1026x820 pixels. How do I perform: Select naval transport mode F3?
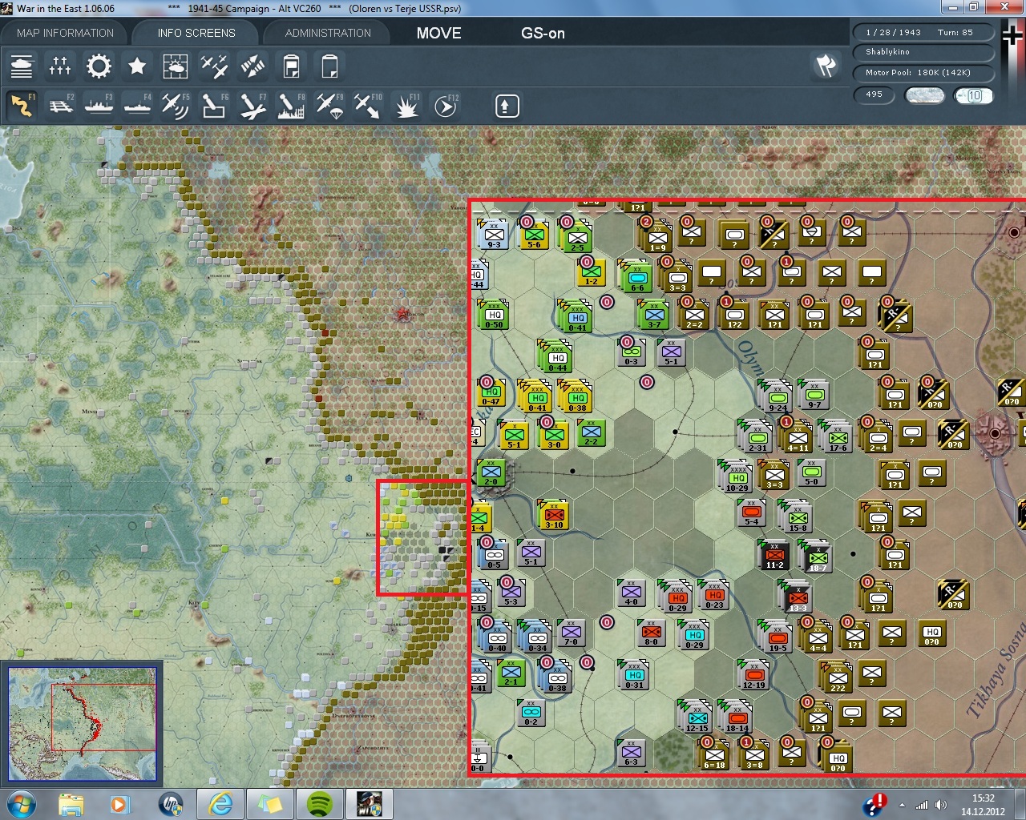coord(99,106)
